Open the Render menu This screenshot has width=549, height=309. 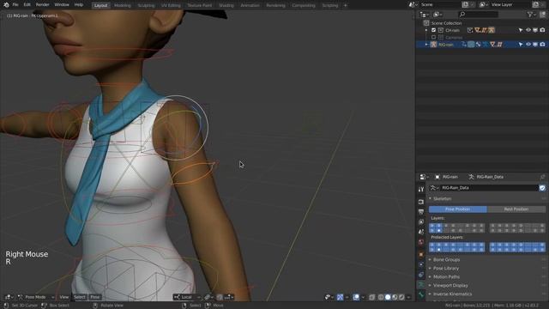tap(42, 5)
